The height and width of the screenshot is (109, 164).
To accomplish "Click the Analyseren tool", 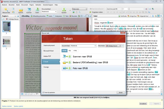I will [58, 16].
